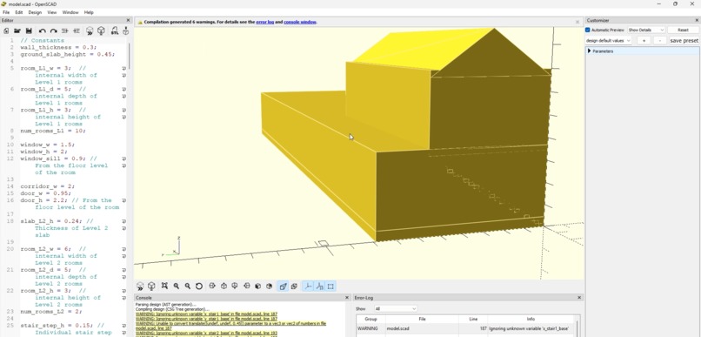Toggle Orthogonal projection in the viewport toolbar

click(x=294, y=286)
